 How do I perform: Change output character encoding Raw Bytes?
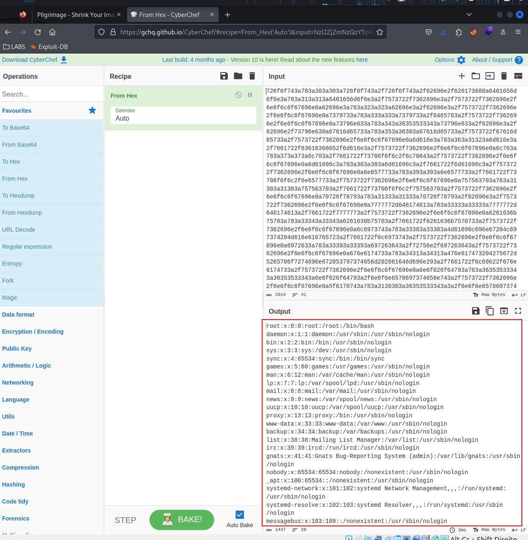489,530
